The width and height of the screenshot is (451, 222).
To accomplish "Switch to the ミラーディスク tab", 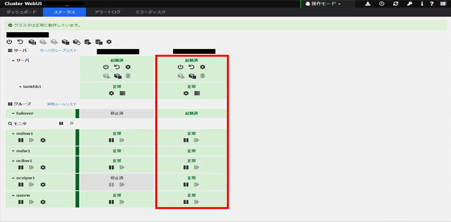I will (150, 12).
